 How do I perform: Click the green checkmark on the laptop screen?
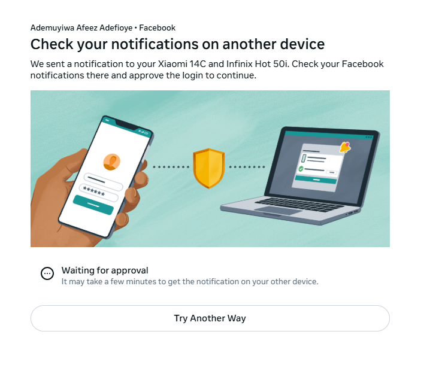(301, 169)
